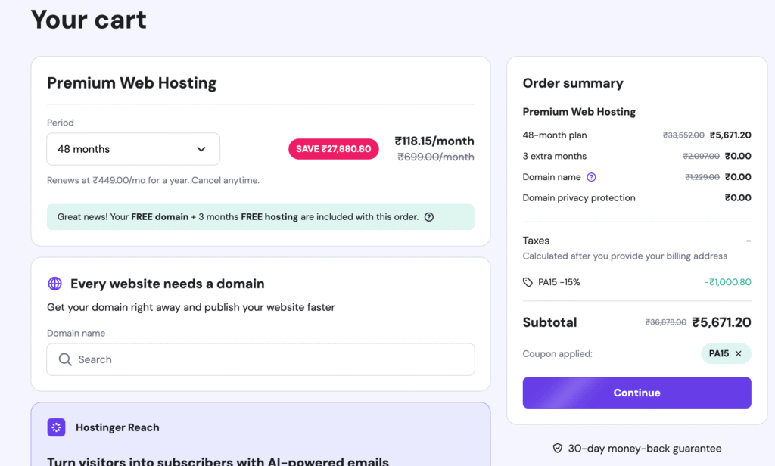This screenshot has height=466, width=775.
Task: Click the green free domain notice banner
Action: 260,217
